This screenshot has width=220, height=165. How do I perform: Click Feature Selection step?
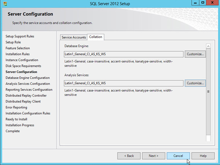[18, 48]
